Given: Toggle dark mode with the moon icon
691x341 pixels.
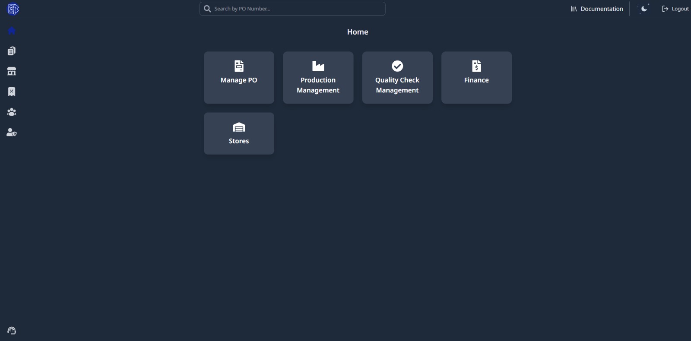Looking at the screenshot, I should [643, 9].
